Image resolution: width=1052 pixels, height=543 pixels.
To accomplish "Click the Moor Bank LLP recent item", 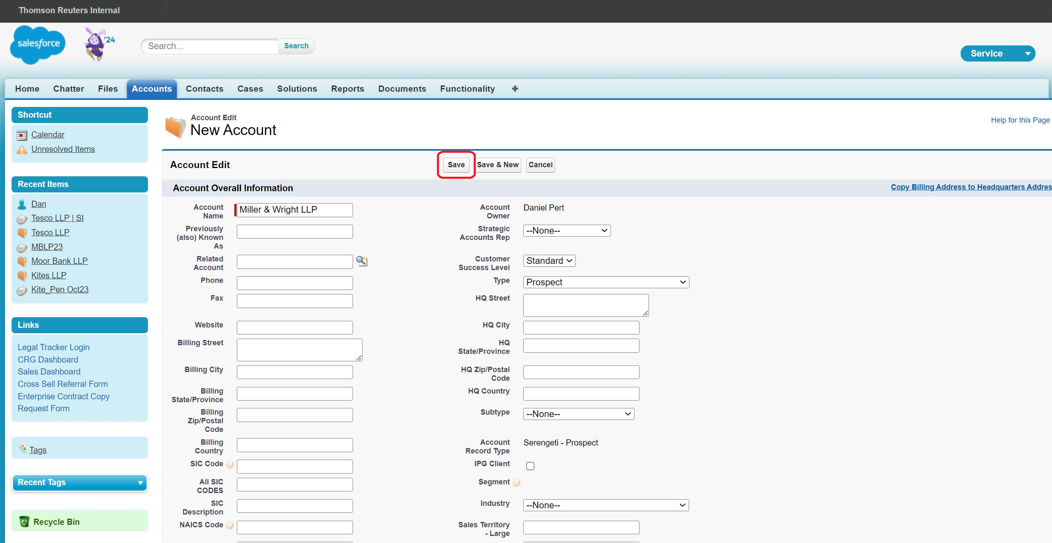I will tap(60, 261).
